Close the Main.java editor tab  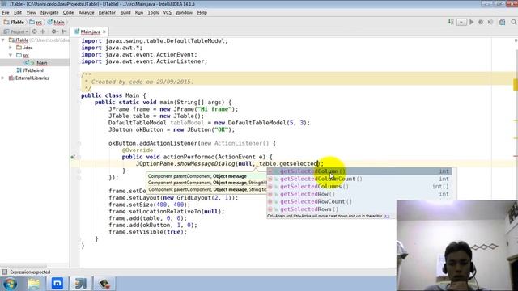(x=104, y=32)
